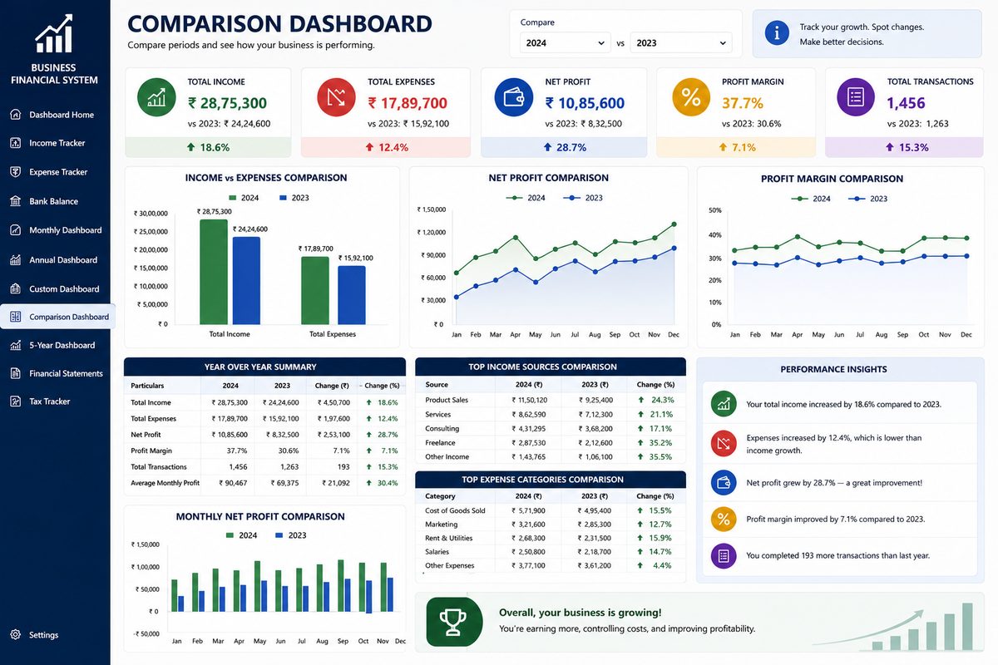Click the blue info icon in the tip banner
This screenshot has width=998, height=665.
777,32
